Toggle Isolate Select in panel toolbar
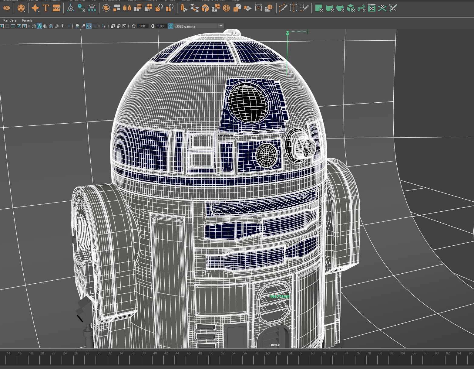 point(104,26)
